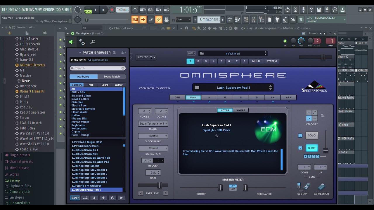Open the SYSTEM page button

coord(271,61)
